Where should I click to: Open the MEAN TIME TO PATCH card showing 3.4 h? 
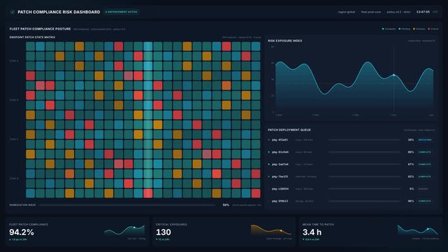pos(370,232)
